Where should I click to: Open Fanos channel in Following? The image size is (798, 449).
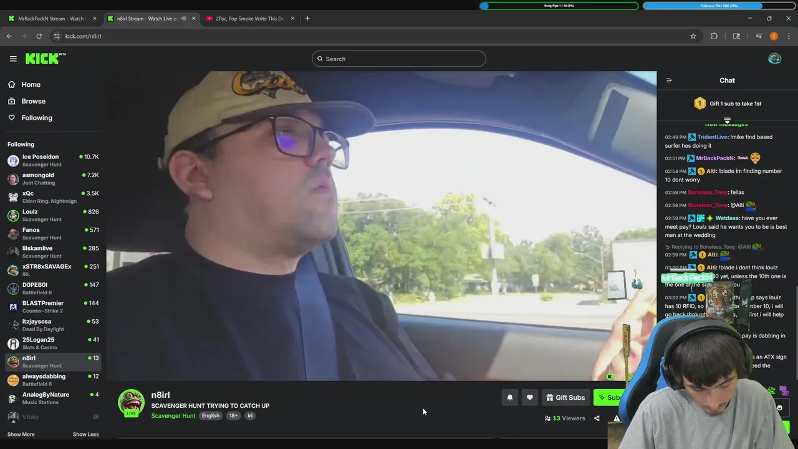(x=52, y=234)
